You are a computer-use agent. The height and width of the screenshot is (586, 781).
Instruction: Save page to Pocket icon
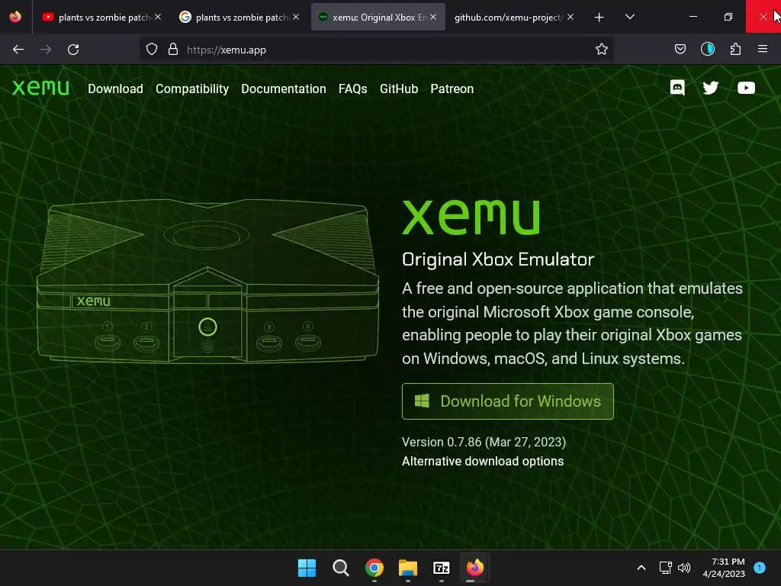tap(680, 49)
